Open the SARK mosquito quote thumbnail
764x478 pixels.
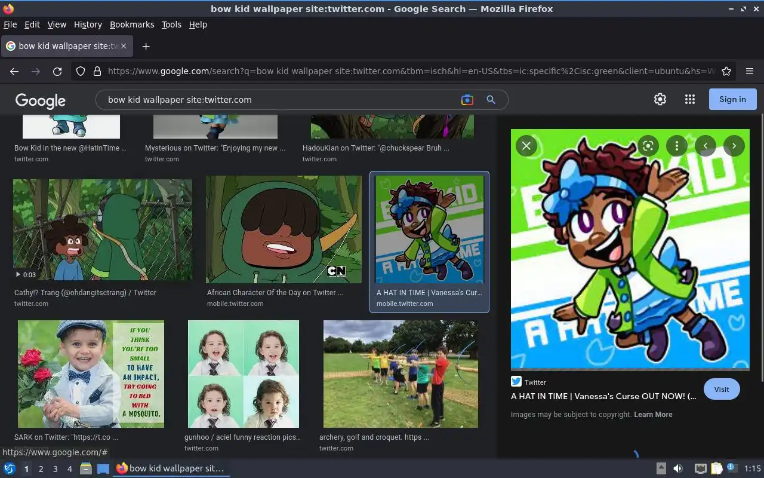(x=91, y=374)
